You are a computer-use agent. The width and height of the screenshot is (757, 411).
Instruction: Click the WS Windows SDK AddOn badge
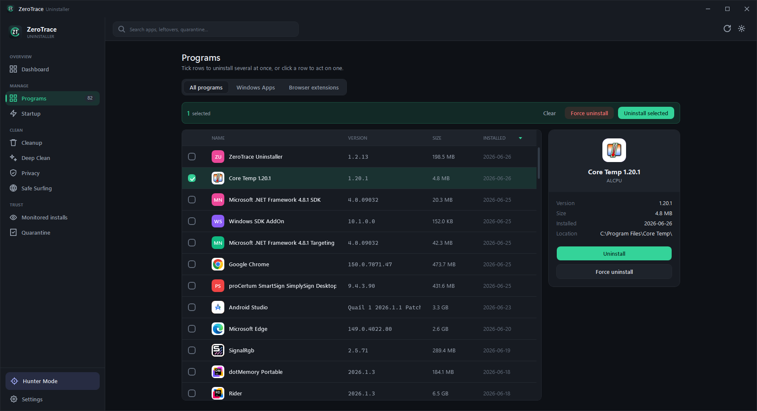pos(218,221)
